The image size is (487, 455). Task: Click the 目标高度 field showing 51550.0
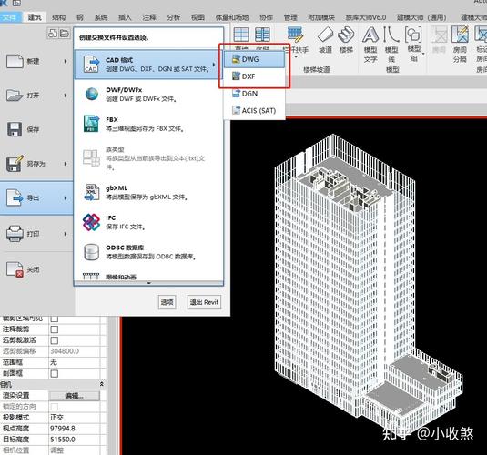coord(75,440)
